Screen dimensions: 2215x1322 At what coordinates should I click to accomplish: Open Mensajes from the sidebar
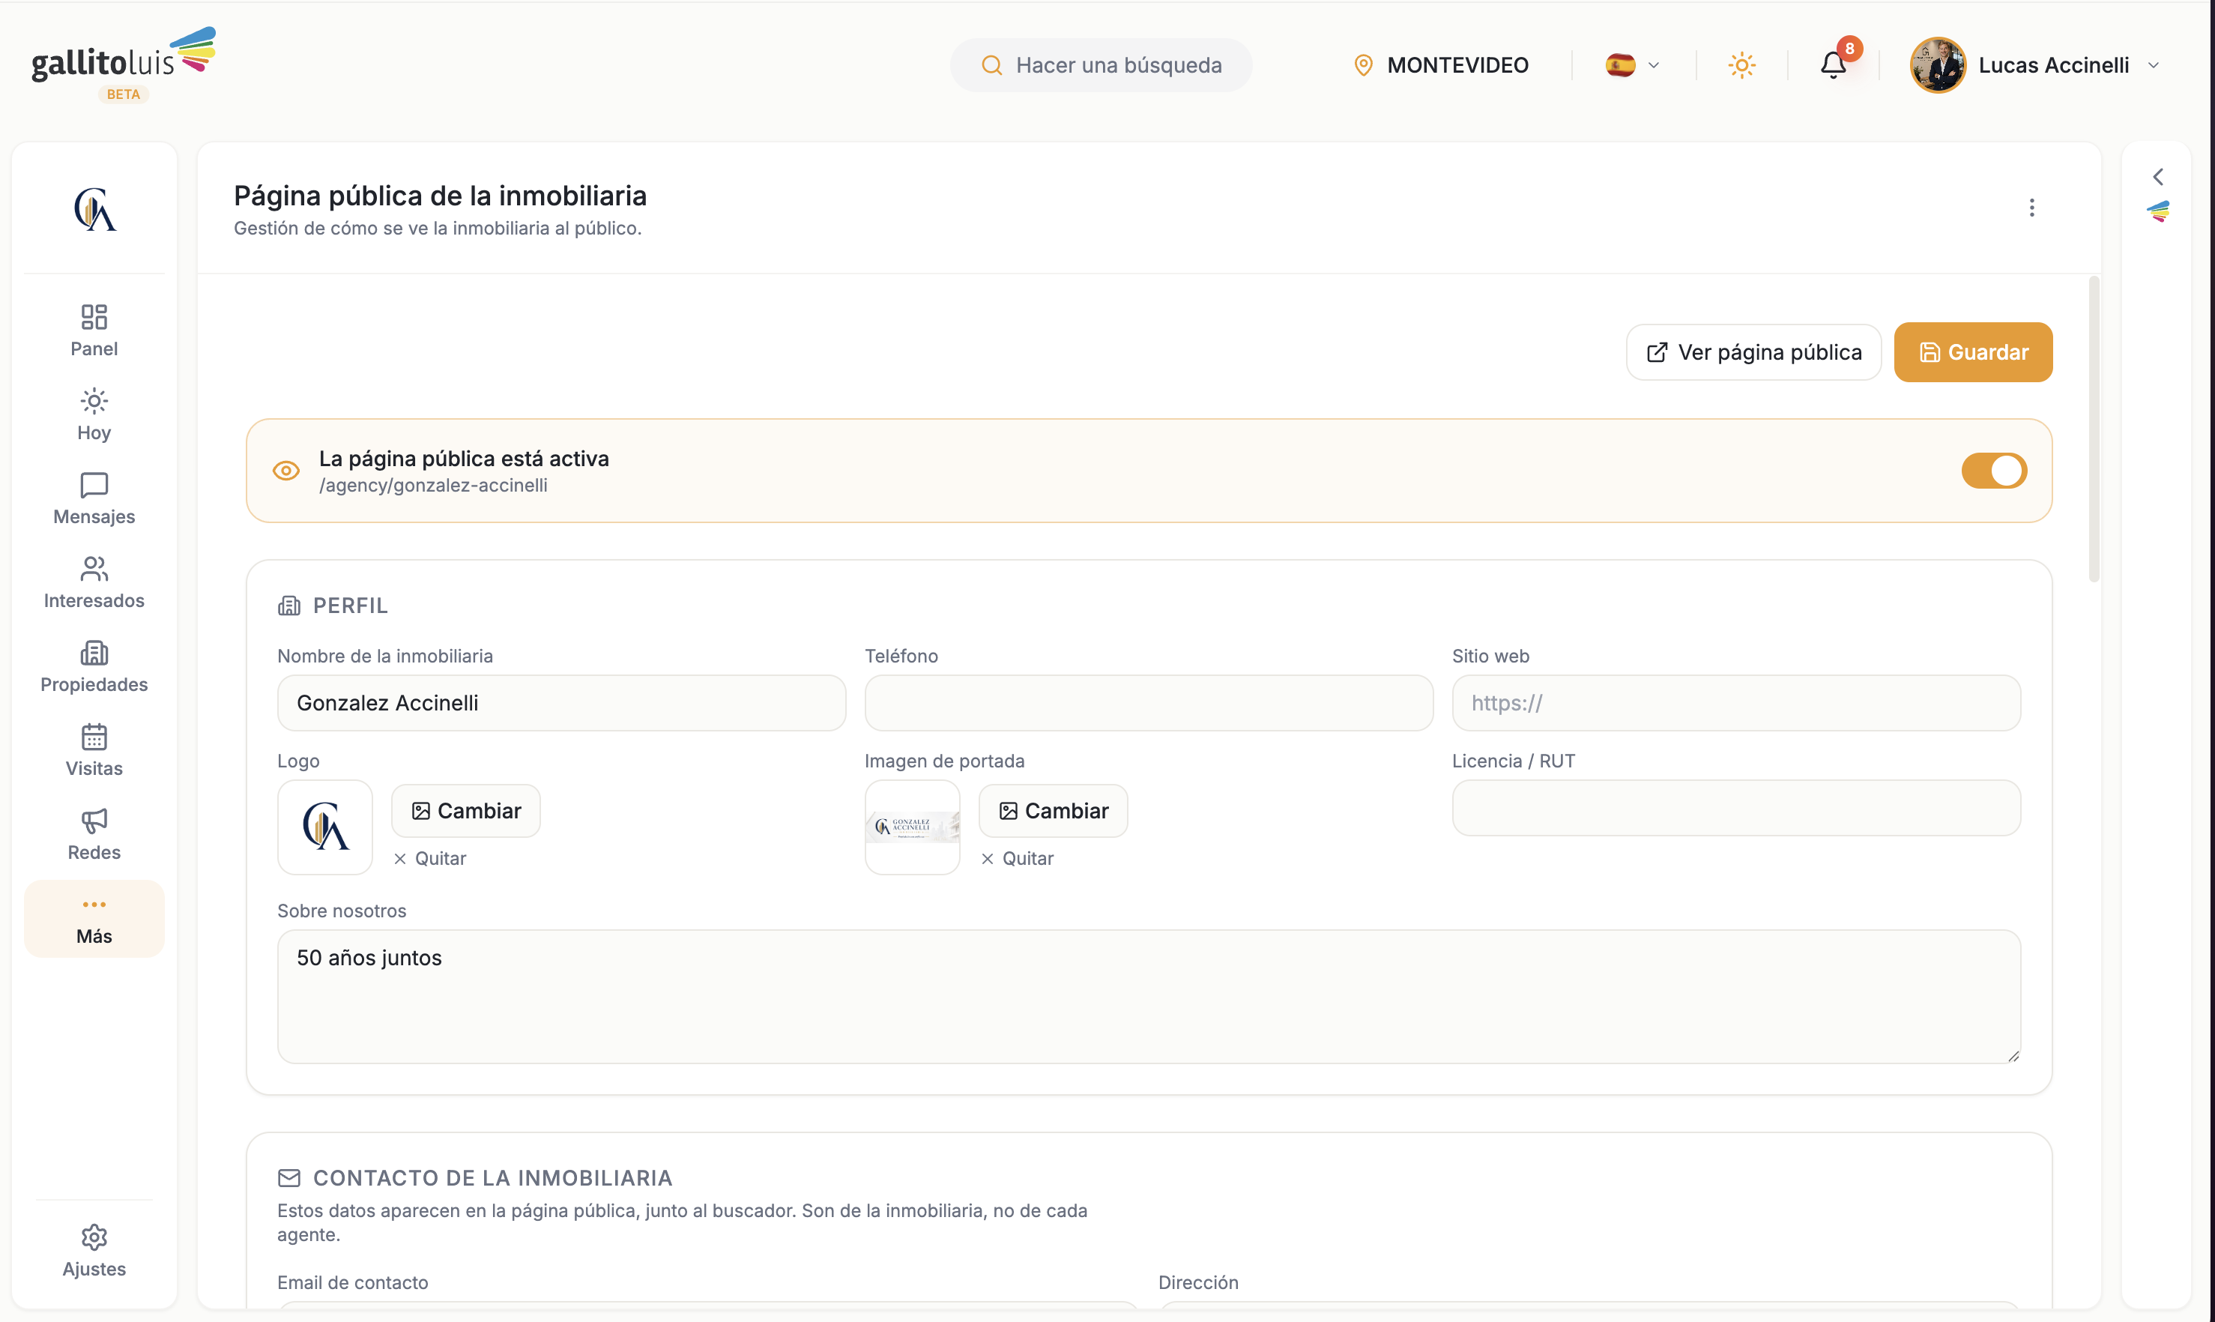click(94, 498)
